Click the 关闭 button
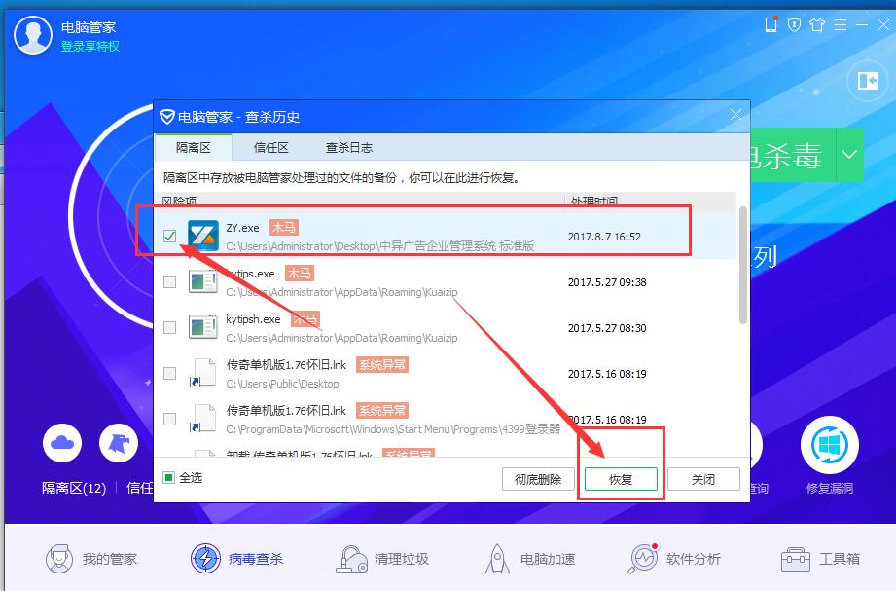 click(x=703, y=479)
